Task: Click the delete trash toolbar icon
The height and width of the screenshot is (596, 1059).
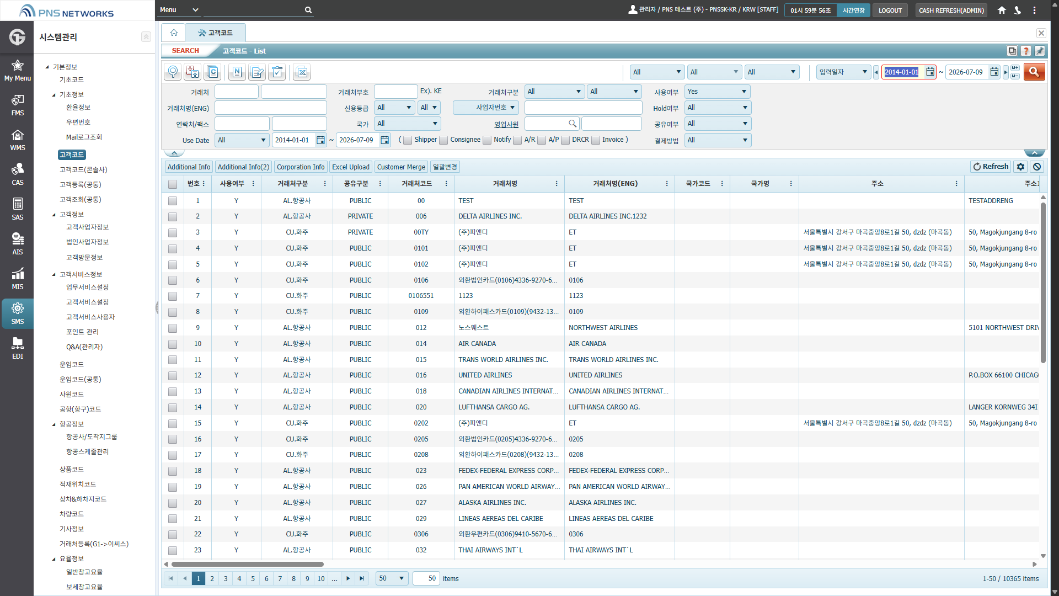Action: click(277, 72)
